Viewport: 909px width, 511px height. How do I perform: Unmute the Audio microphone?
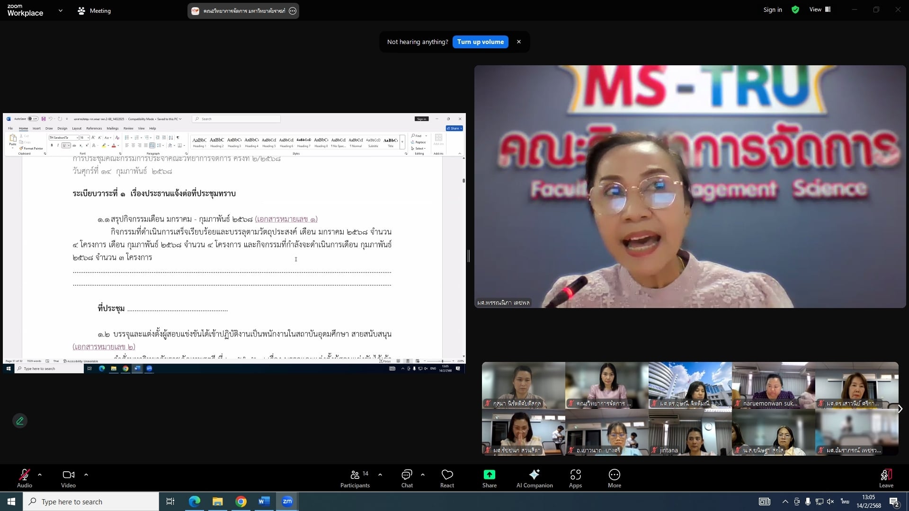(25, 475)
